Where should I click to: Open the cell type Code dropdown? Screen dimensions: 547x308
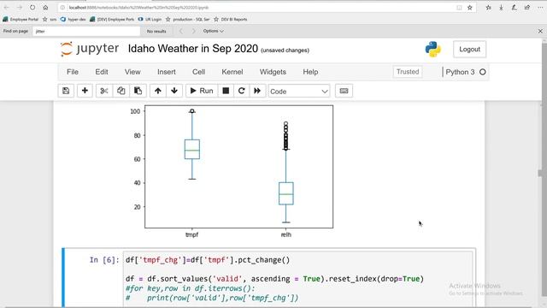tap(299, 92)
